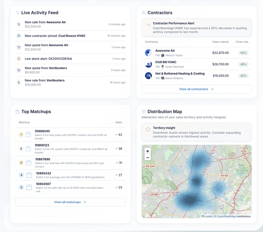The image size is (263, 232).
Task: Click the 16 hours ago timestamp
Action: (118, 82)
